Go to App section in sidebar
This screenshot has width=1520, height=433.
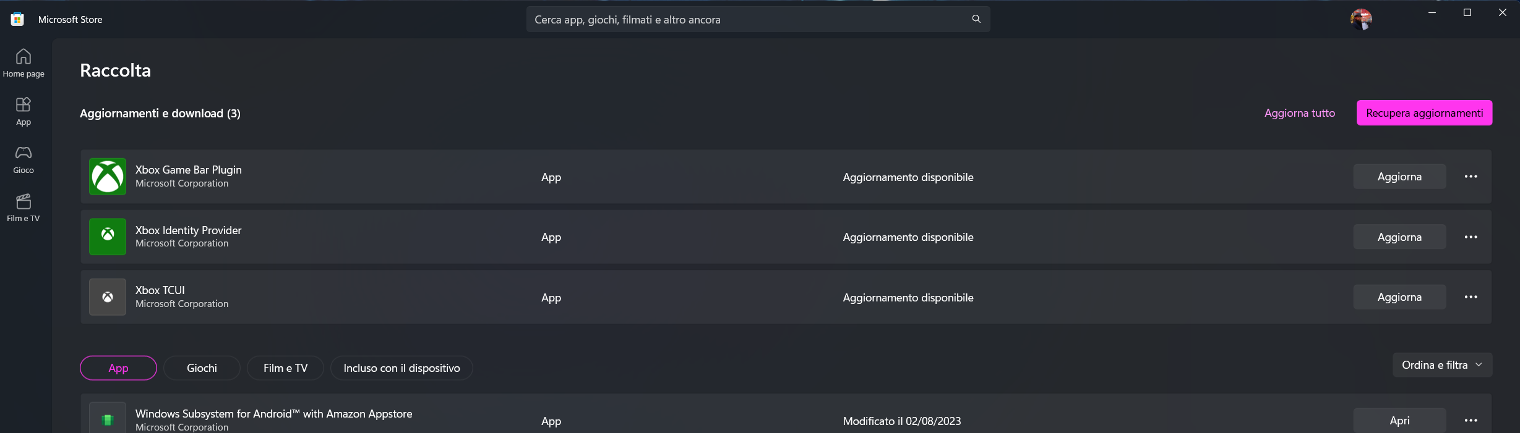(24, 111)
